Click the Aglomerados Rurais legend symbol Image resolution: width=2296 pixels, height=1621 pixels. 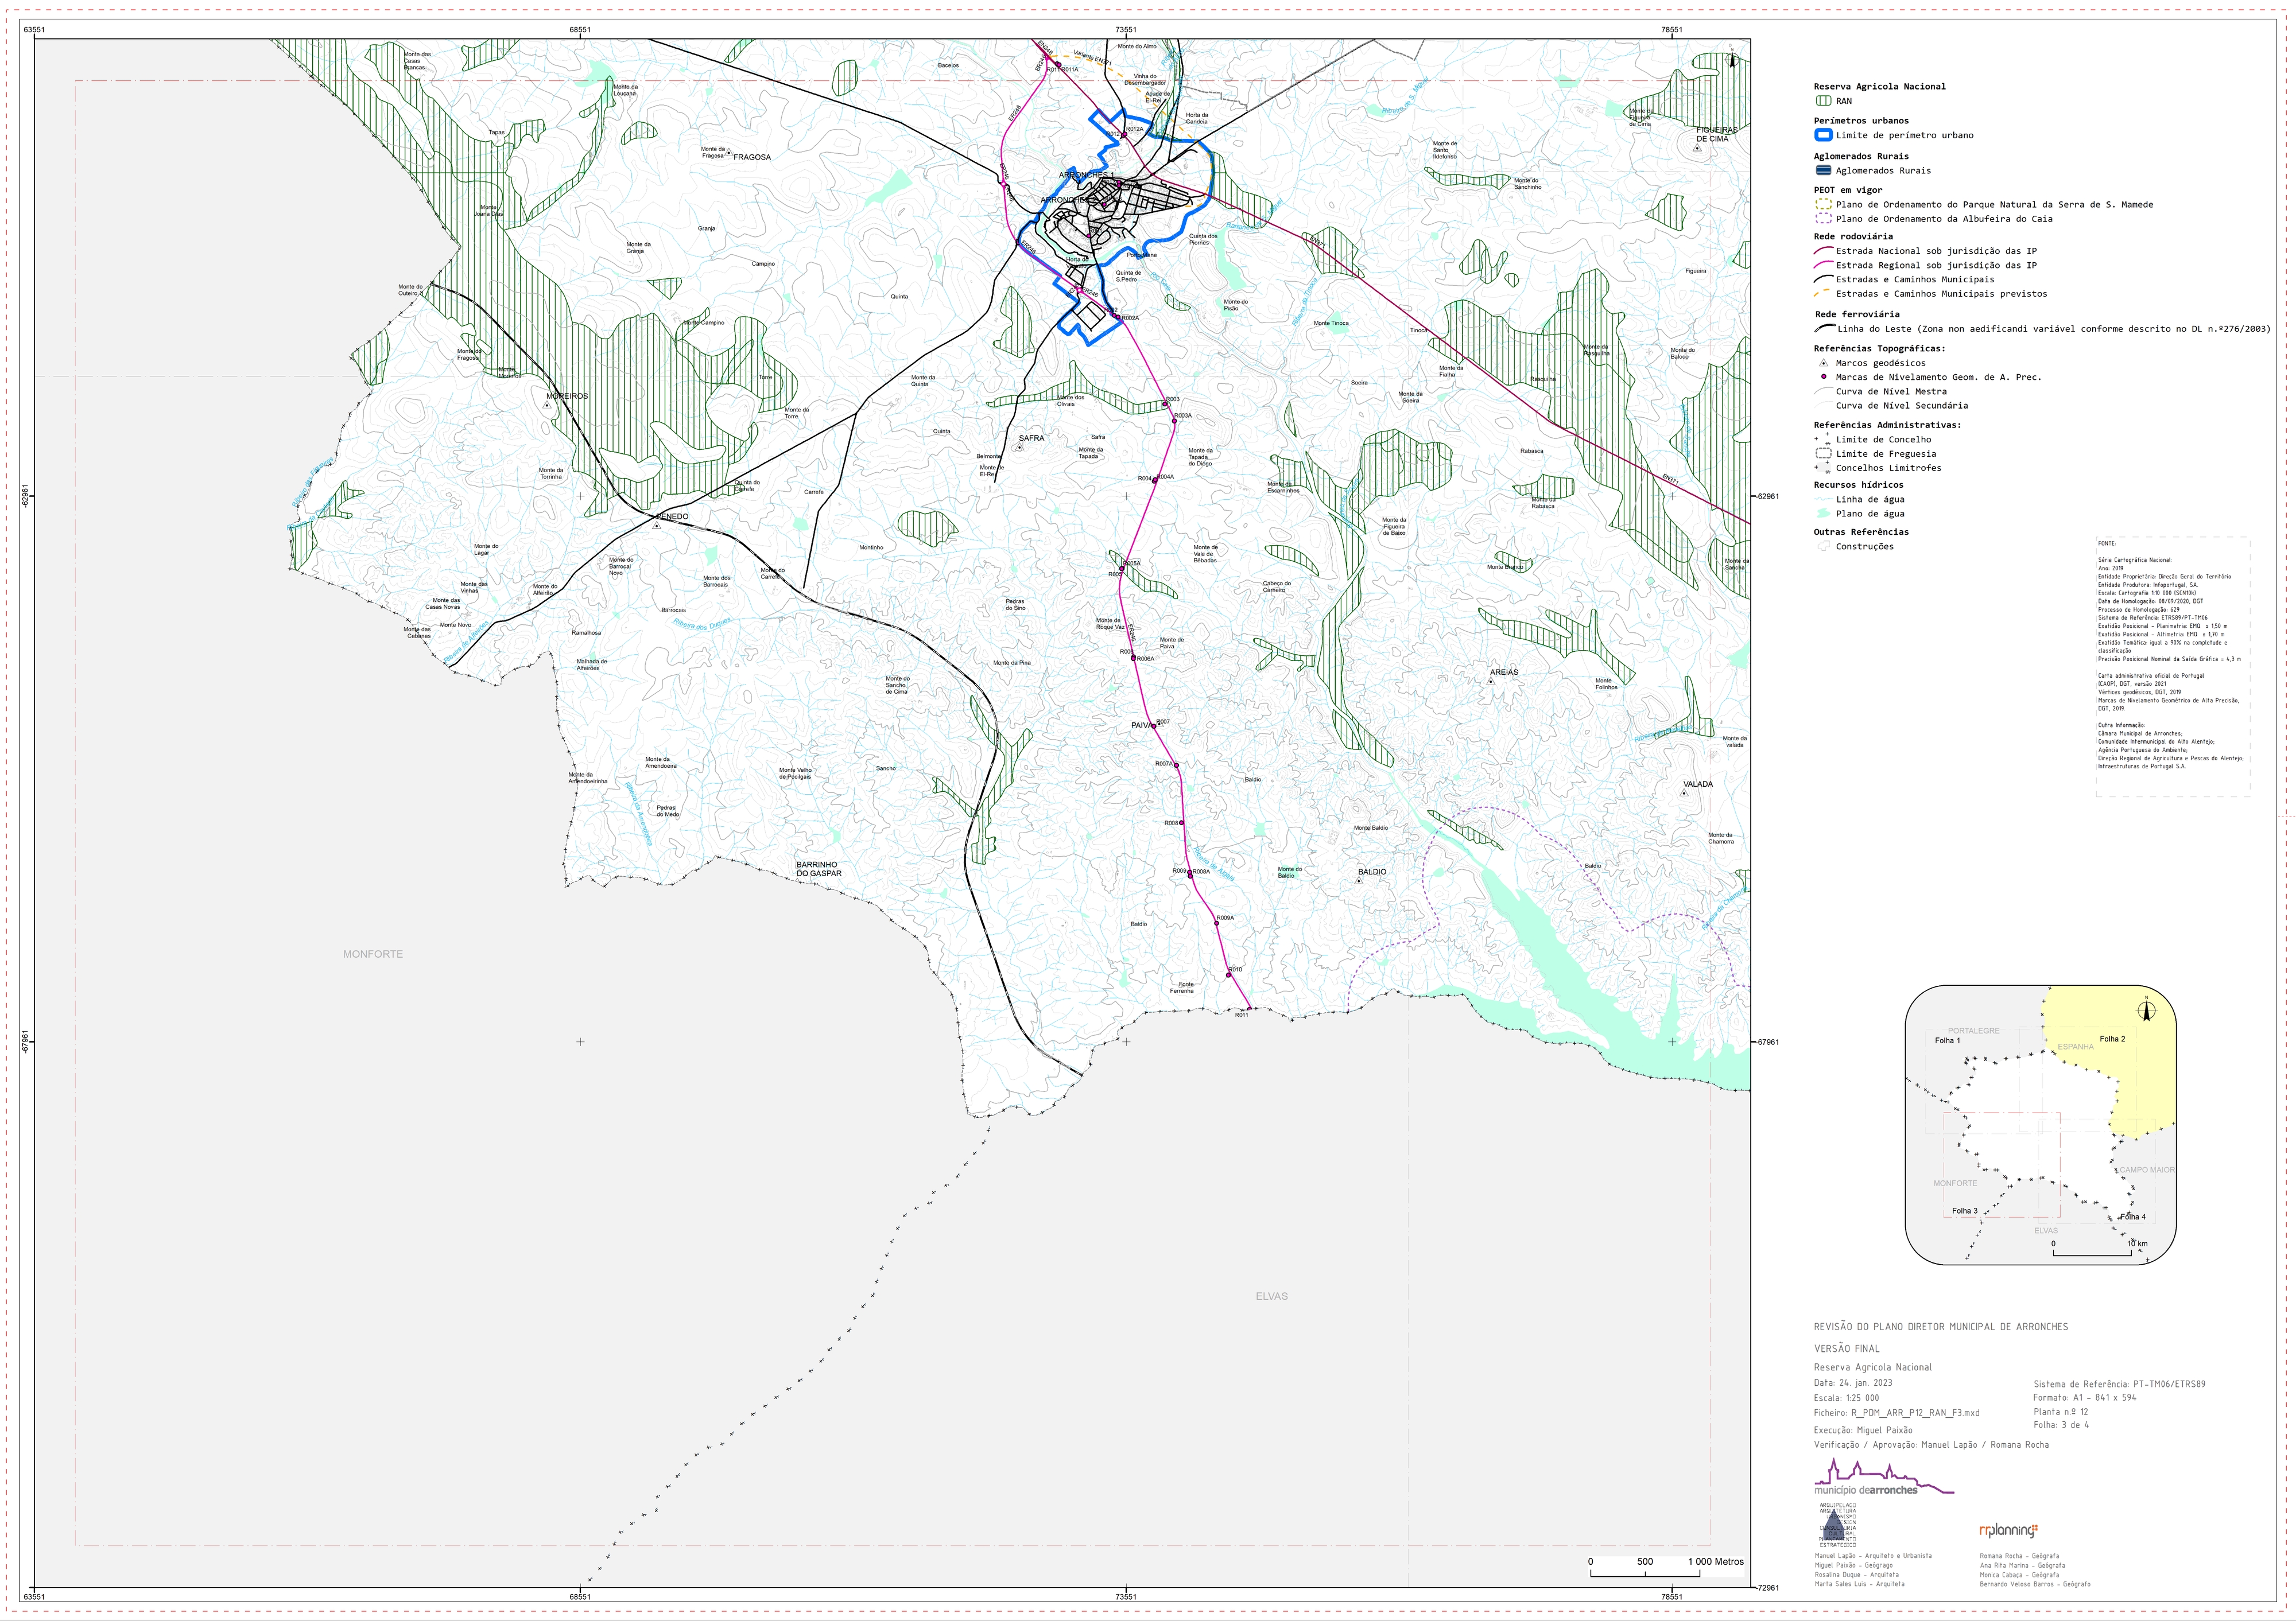click(x=1823, y=171)
